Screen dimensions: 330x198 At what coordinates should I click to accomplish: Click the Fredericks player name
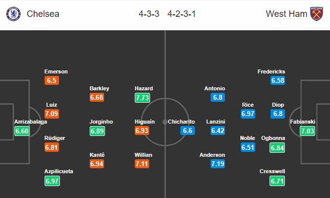coord(271,71)
